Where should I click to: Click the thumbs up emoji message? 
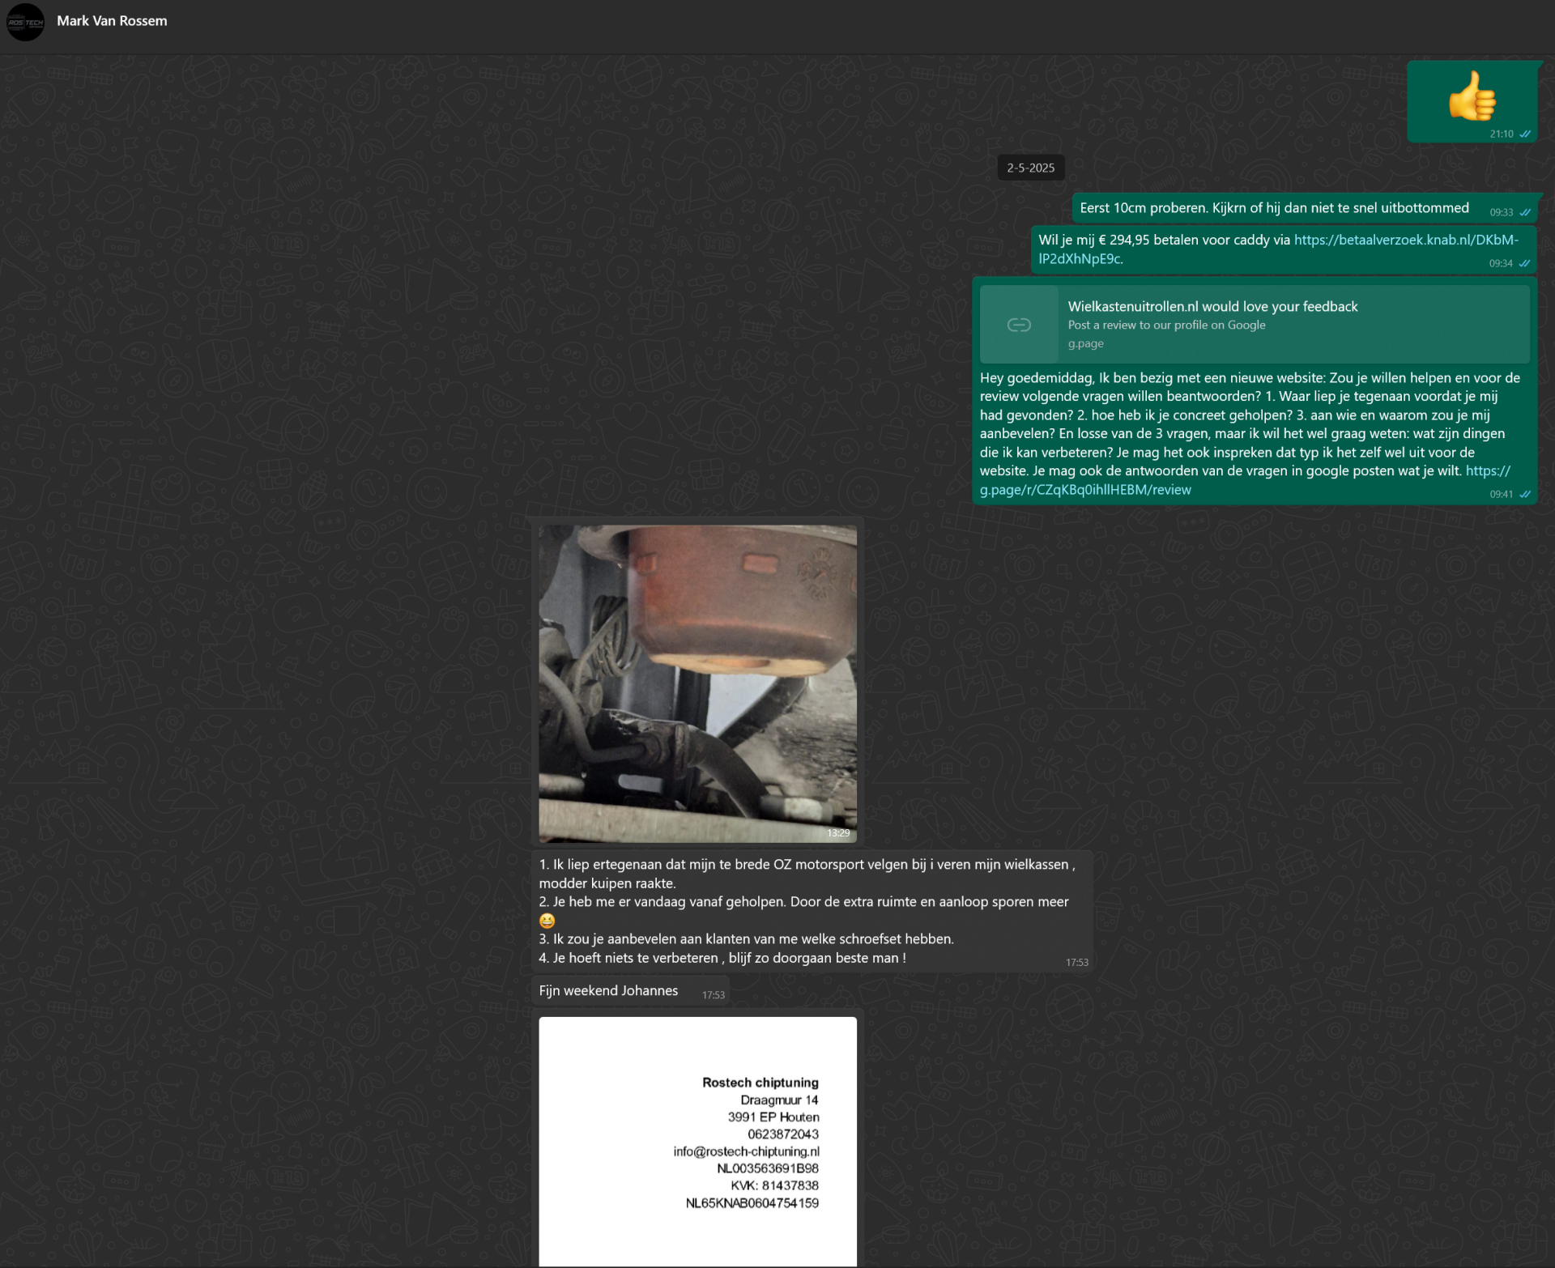coord(1472,96)
